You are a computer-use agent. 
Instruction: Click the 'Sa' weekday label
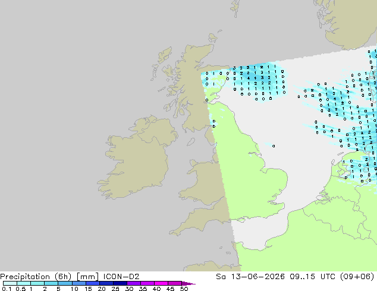(x=221, y=277)
